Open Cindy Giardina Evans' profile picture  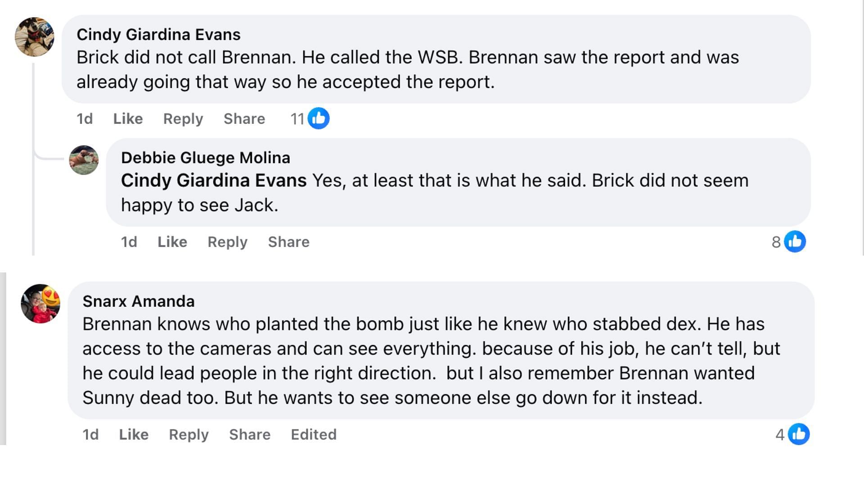[35, 37]
